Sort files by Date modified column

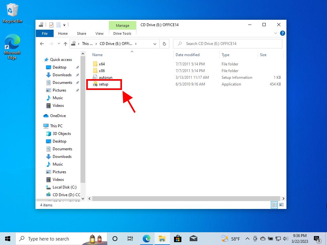187,55
